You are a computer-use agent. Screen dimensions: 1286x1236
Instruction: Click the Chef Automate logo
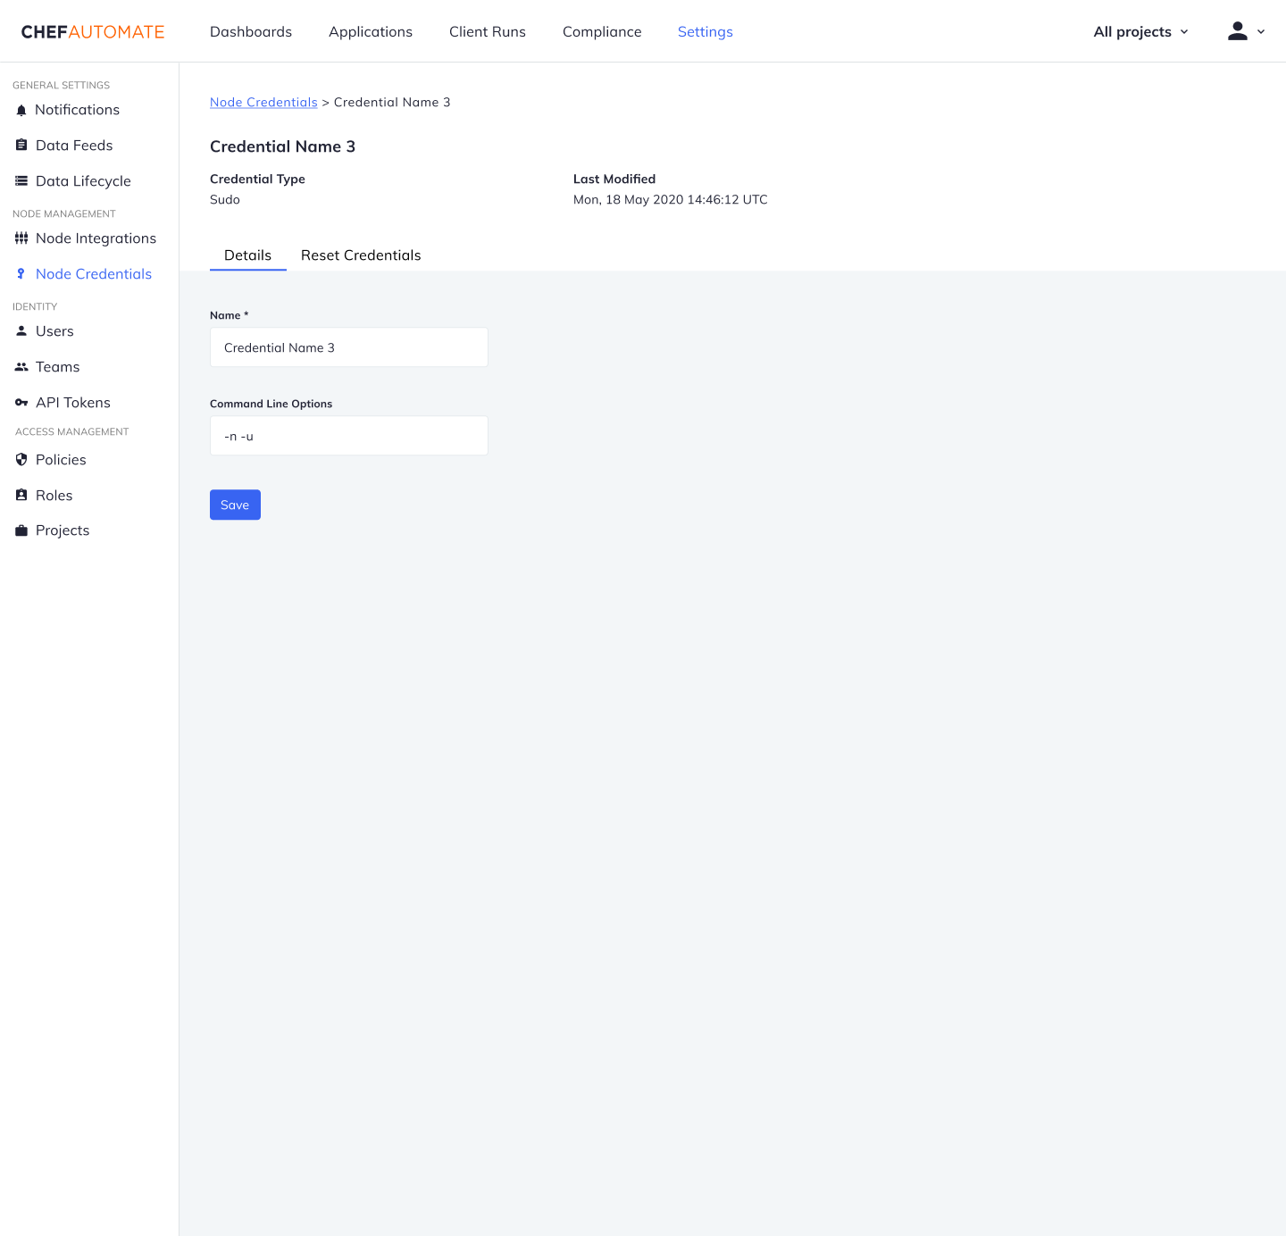93,32
